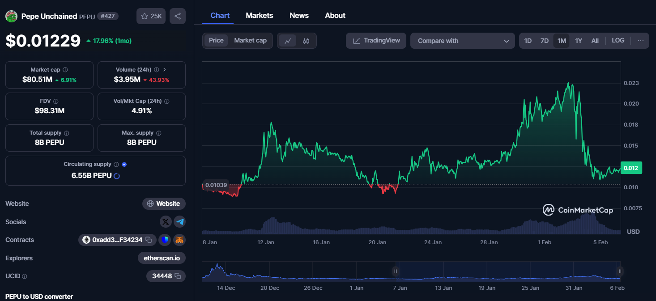
Task: Set chart range to 1D
Action: [528, 41]
